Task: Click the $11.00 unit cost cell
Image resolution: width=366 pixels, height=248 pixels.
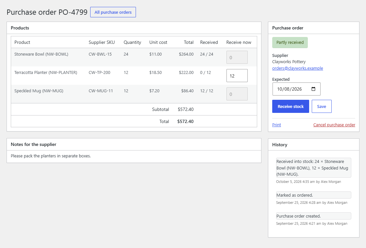Action: (x=156, y=54)
